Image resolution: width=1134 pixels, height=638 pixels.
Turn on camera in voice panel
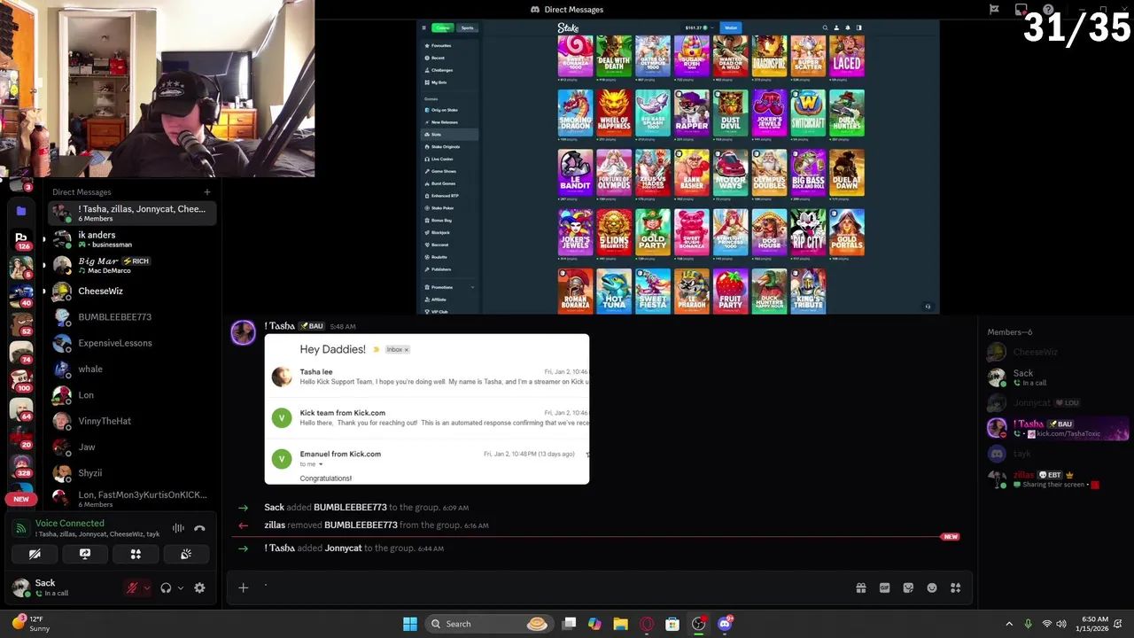tap(35, 554)
